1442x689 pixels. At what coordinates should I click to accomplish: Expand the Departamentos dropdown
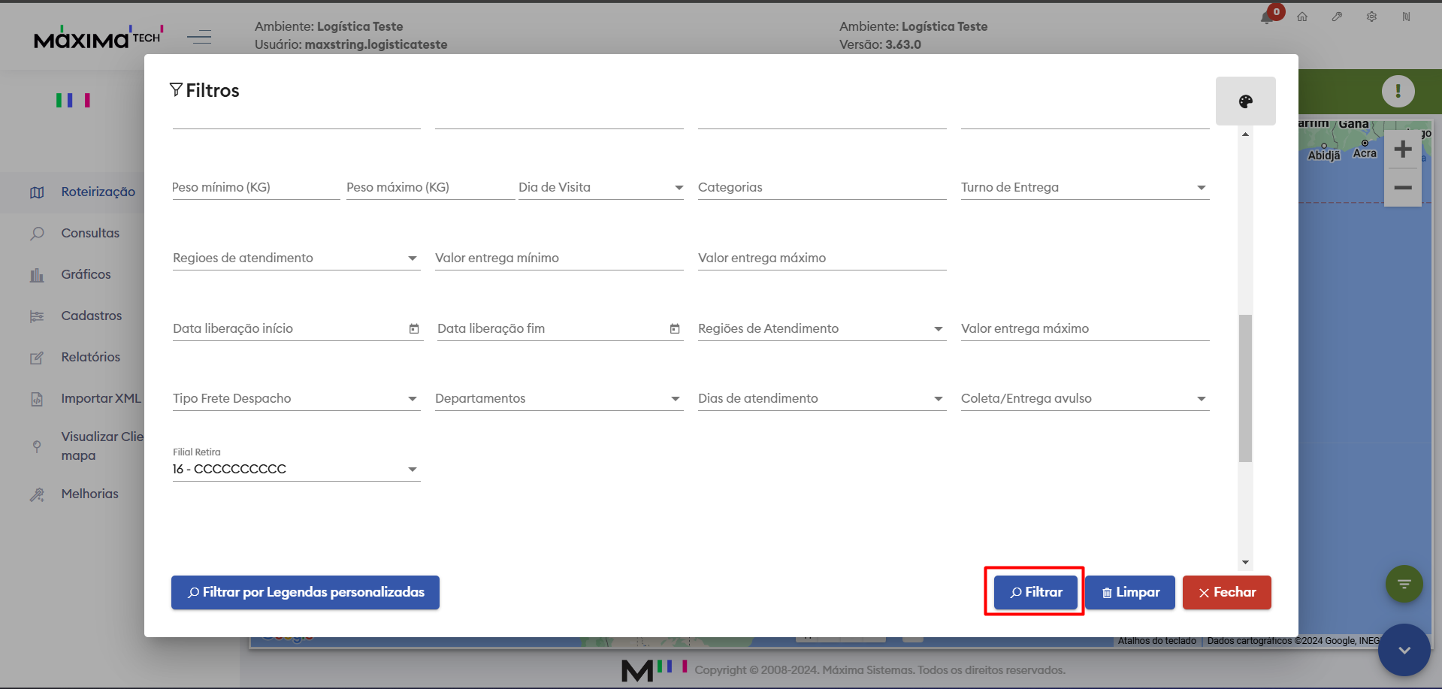pos(559,399)
